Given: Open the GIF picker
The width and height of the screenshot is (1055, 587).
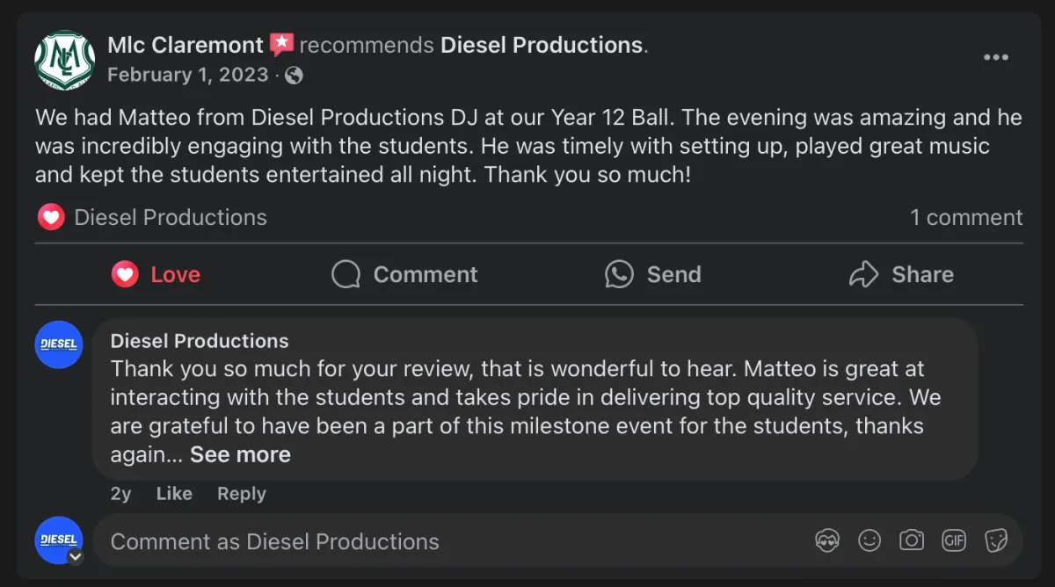Looking at the screenshot, I should coord(954,540).
